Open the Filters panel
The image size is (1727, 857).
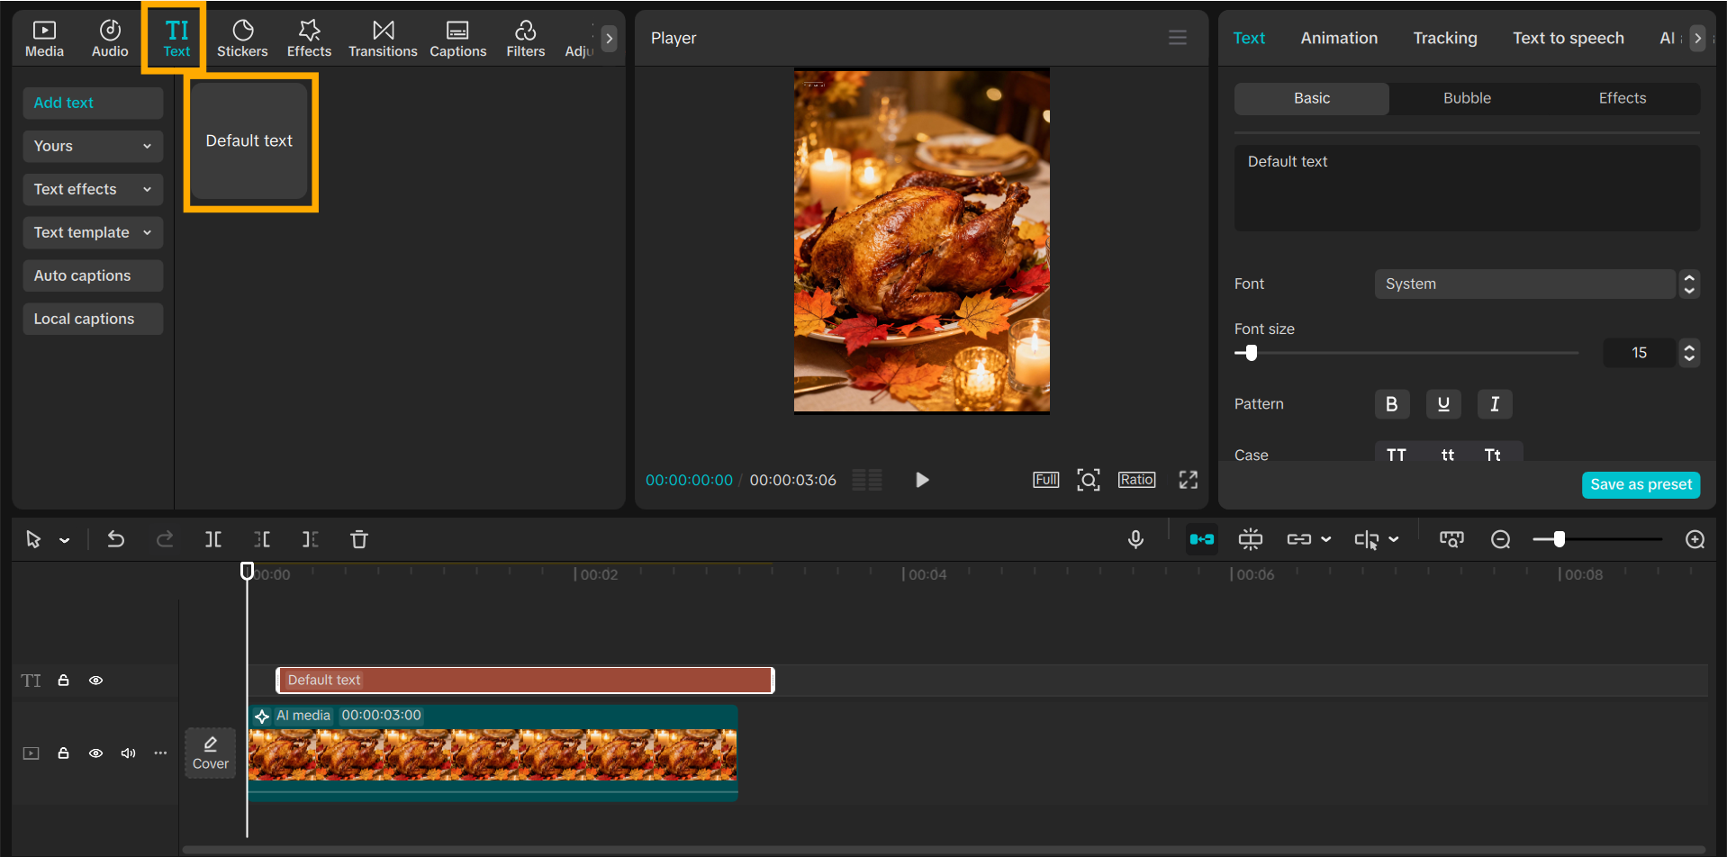pyautogui.click(x=525, y=37)
